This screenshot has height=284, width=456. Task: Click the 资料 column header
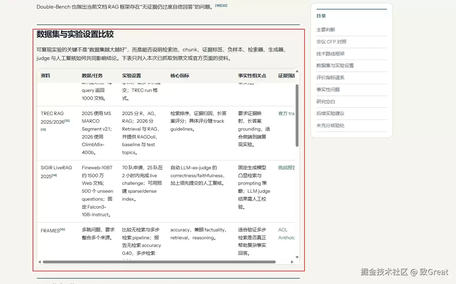(x=45, y=76)
